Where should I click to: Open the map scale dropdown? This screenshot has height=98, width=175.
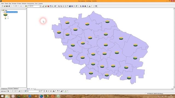40,6
